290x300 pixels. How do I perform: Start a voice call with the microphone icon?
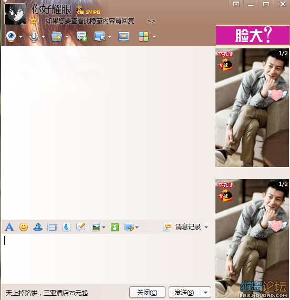coord(34,37)
